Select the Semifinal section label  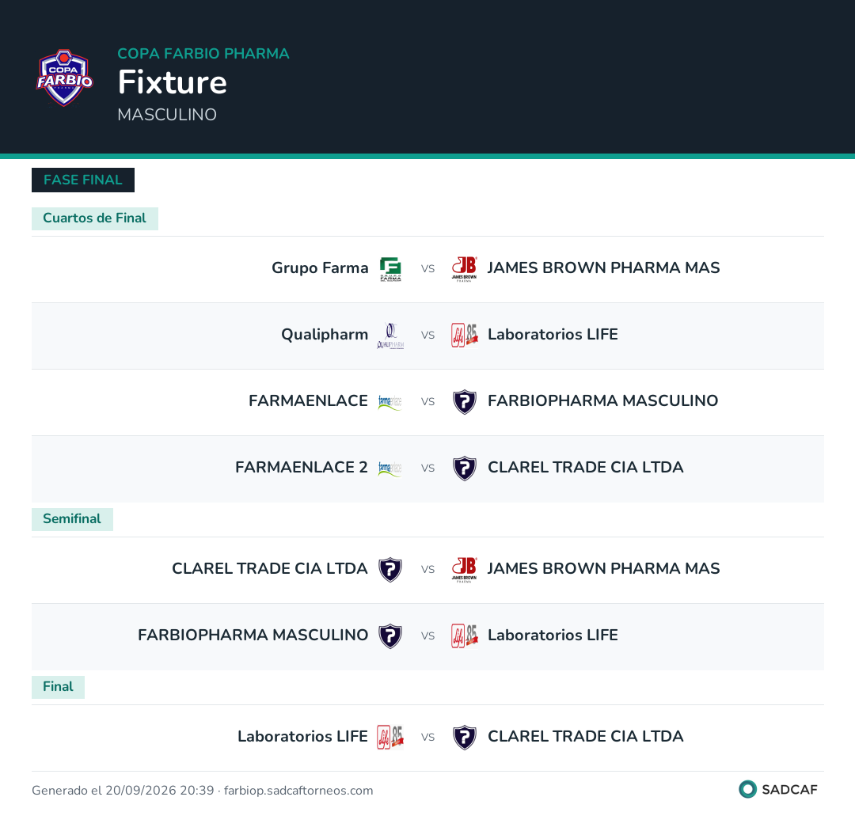(72, 519)
